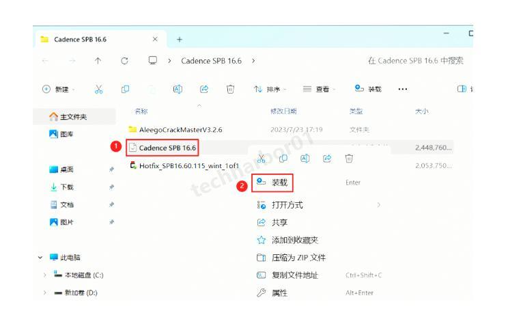
Task: Click the toolbar 装载 mount button
Action: click(x=368, y=89)
